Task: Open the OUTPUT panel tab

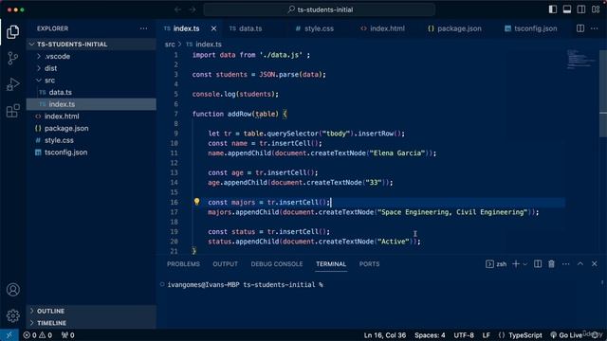Action: point(225,264)
